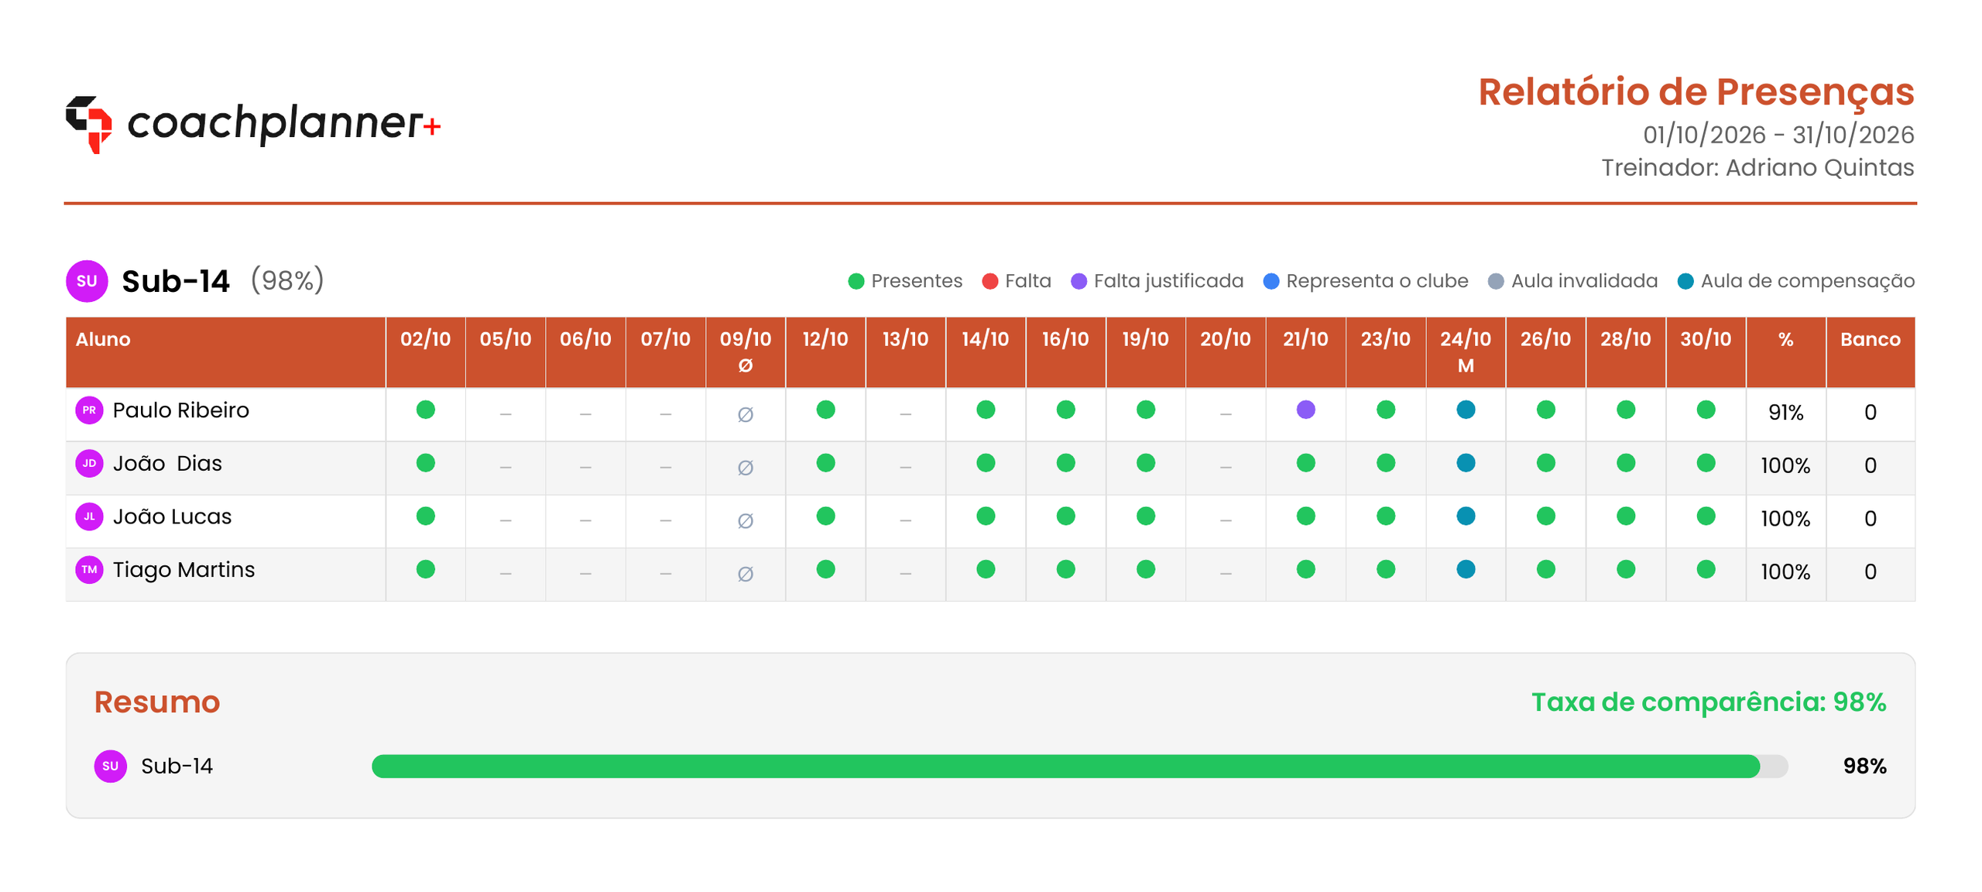
Task: Click the name João Lucas
Action: pos(172,516)
